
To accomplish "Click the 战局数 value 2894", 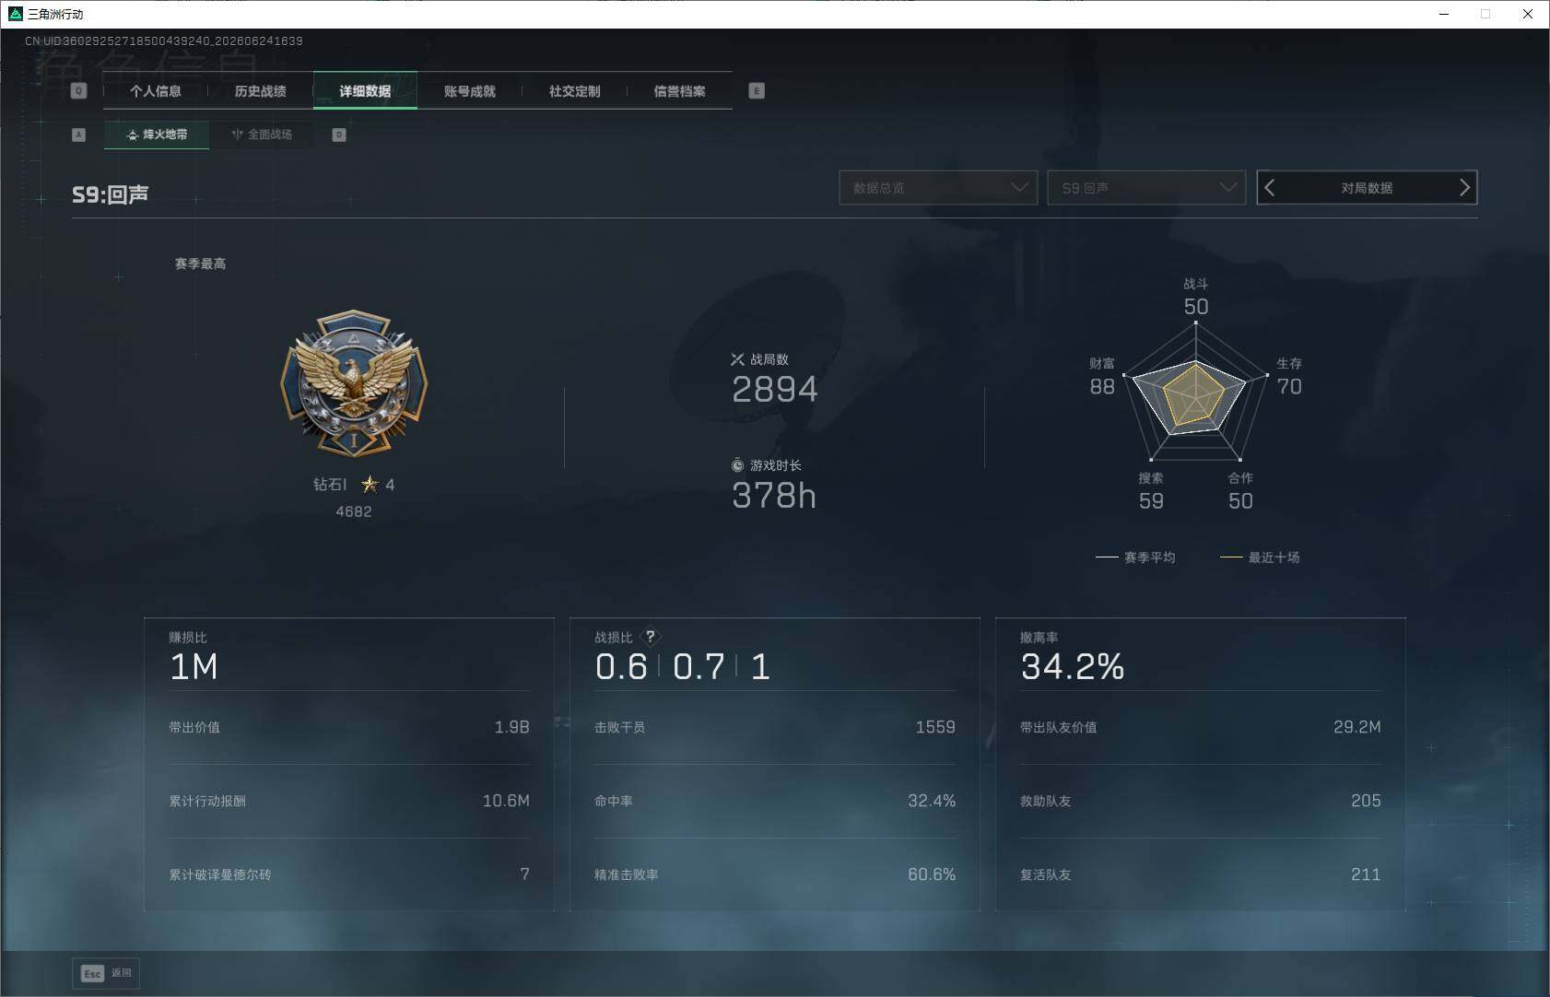I will click(x=774, y=390).
